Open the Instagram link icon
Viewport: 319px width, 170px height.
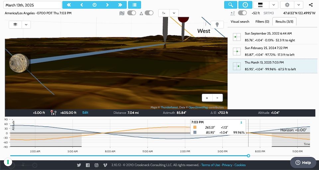(x=96, y=165)
